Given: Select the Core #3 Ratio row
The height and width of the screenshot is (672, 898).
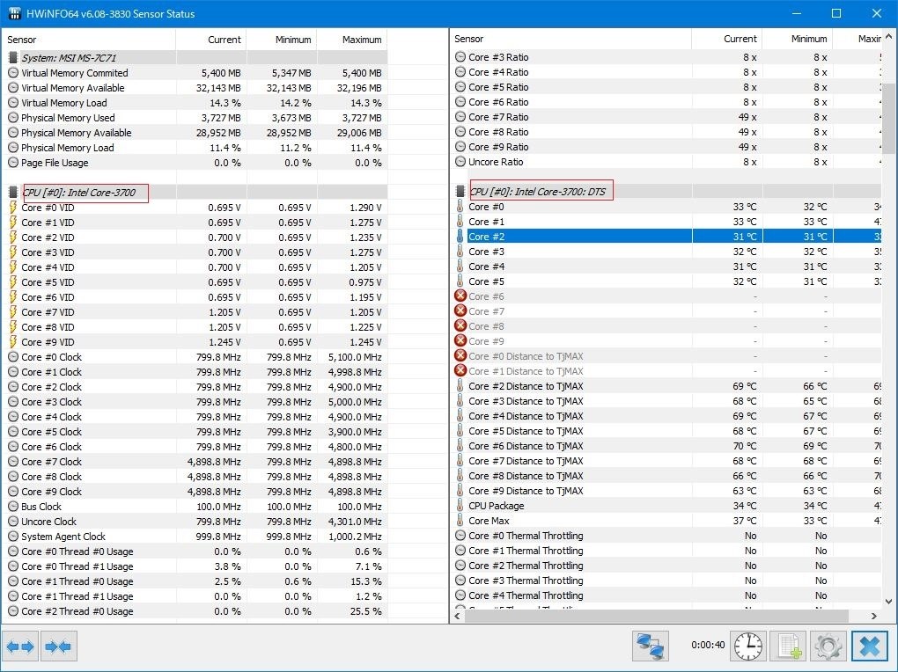Looking at the screenshot, I should point(666,57).
